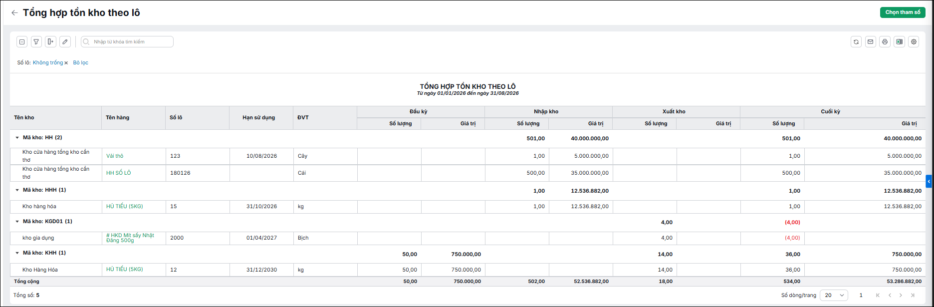934x307 pixels.
Task: Send the report by email icon
Action: click(871, 42)
